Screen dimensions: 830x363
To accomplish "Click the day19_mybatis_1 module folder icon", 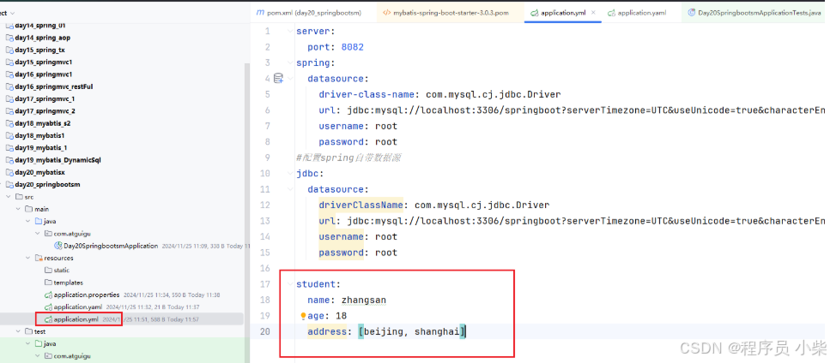I will tap(9, 148).
